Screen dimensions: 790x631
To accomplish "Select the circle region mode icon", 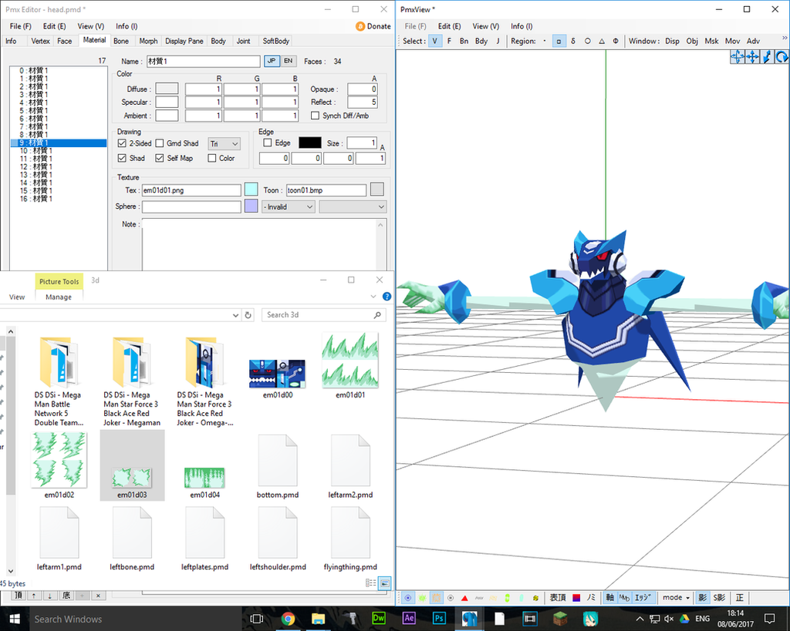I will pyautogui.click(x=587, y=42).
